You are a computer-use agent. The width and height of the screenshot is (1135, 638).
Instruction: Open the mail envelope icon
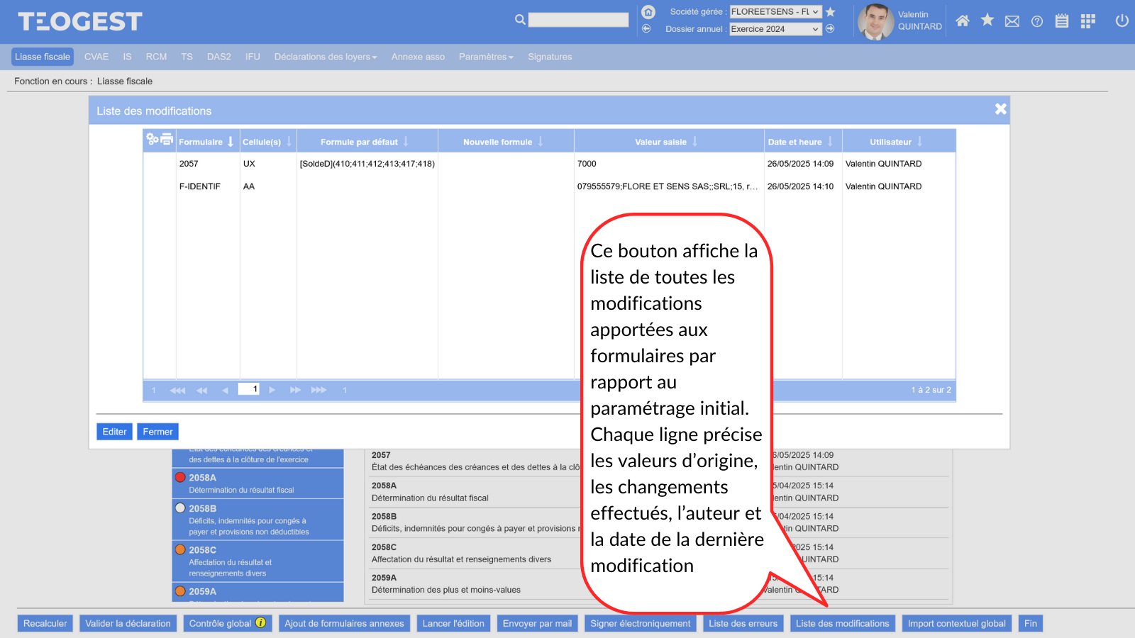tap(1012, 21)
